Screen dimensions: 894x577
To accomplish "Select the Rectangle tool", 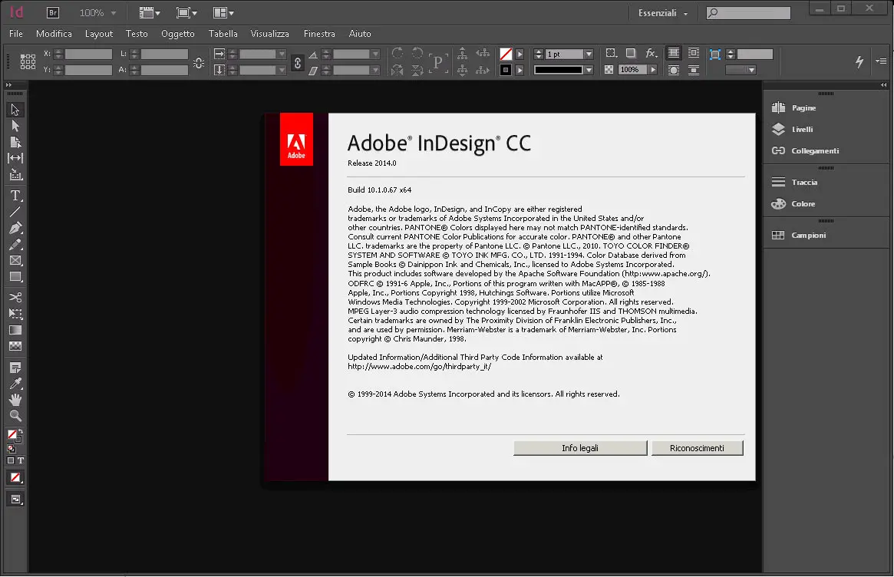I will point(15,276).
